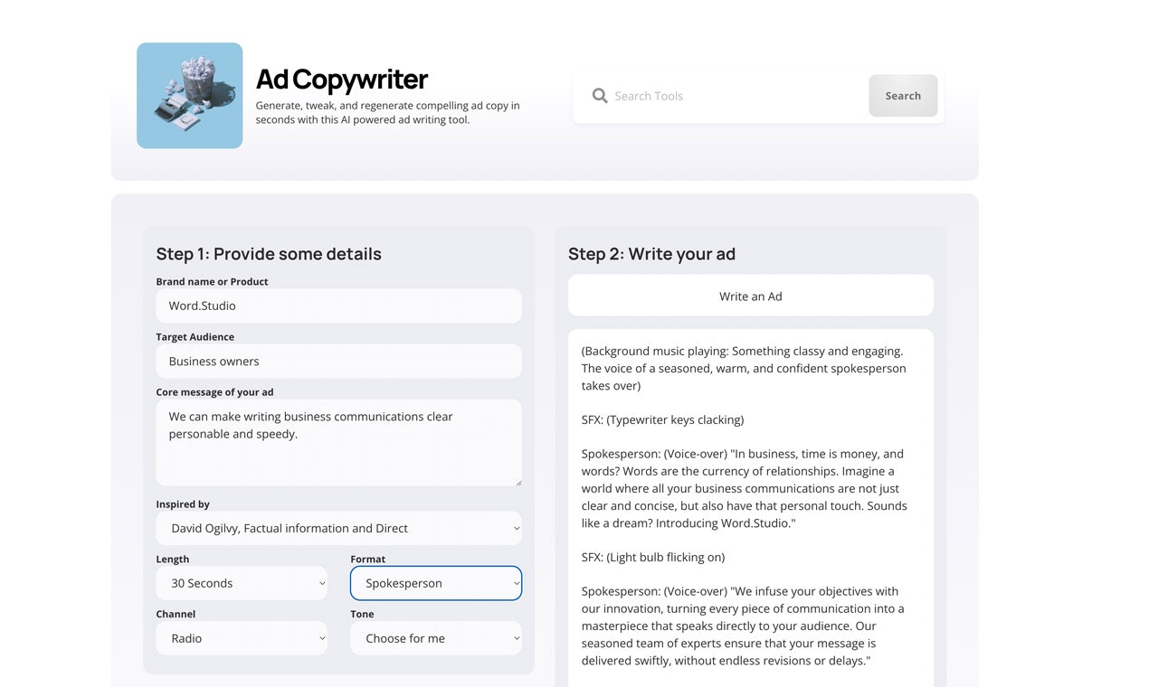Edit the Target Audience field
1149x687 pixels.
[x=339, y=361]
